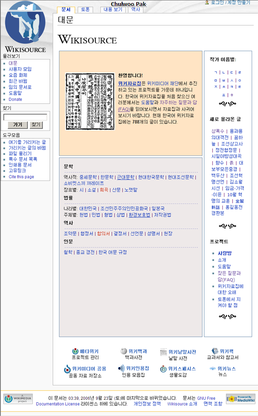Open 로그인 / 계정 만들기 link

point(230,3)
